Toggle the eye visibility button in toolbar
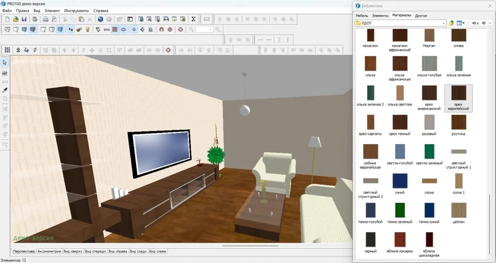Screen dimensions: 496x263 pos(123,30)
